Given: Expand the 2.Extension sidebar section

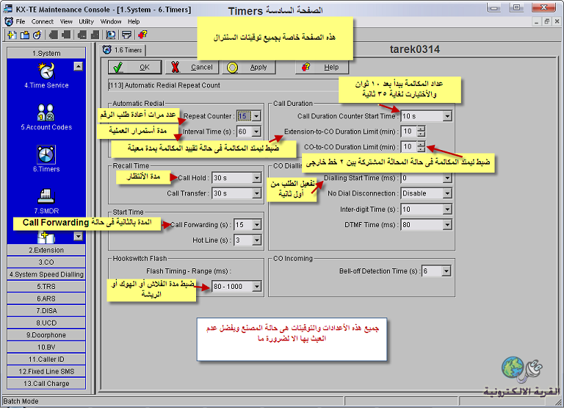Looking at the screenshot, I should point(46,250).
